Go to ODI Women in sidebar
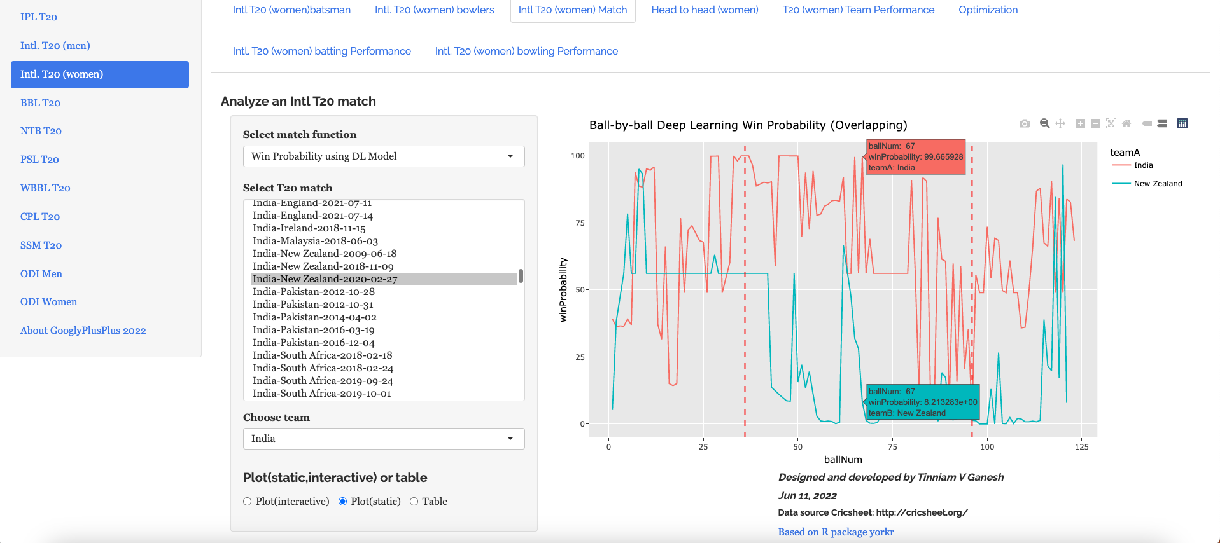Screen dimensions: 1220x543 point(48,302)
